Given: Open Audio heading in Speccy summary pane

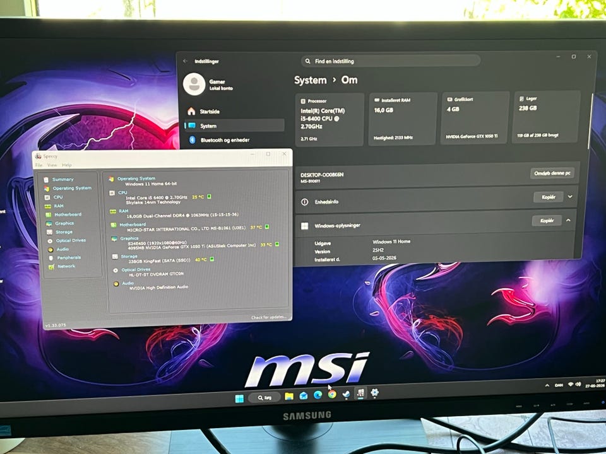Looking at the screenshot, I should click(128, 283).
